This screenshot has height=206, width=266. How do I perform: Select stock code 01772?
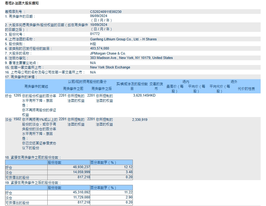point(95,34)
